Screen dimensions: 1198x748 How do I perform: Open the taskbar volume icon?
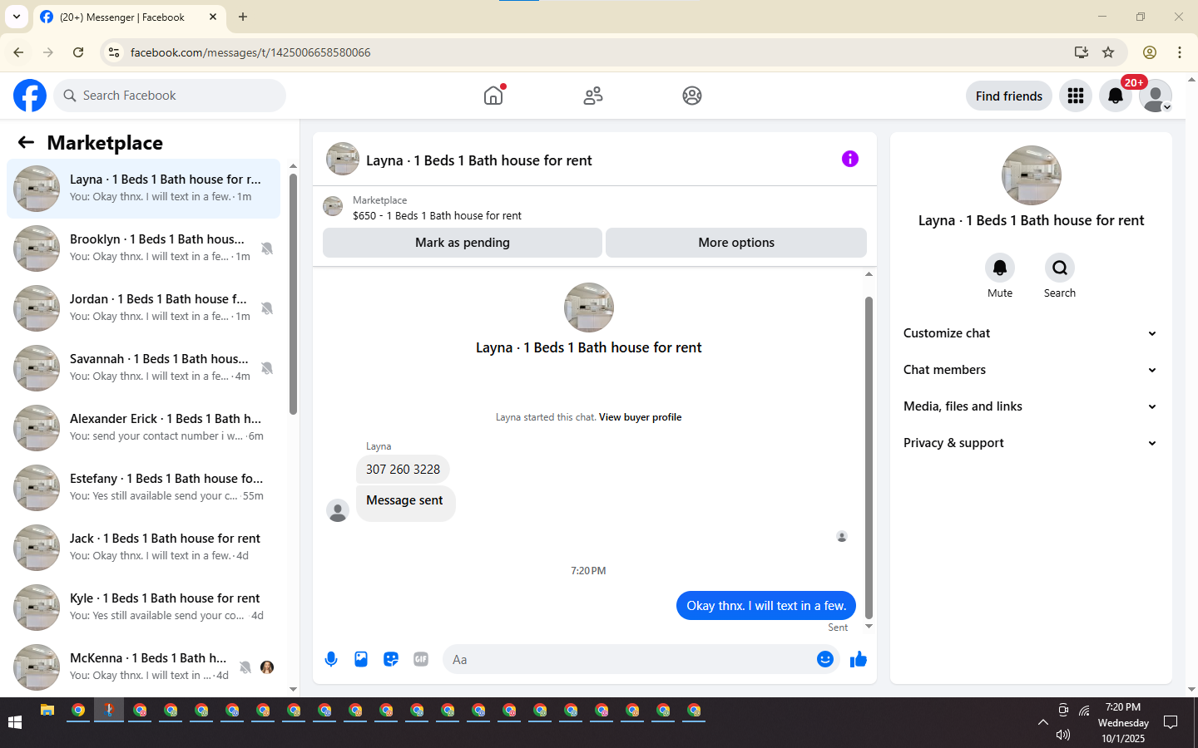point(1062,735)
